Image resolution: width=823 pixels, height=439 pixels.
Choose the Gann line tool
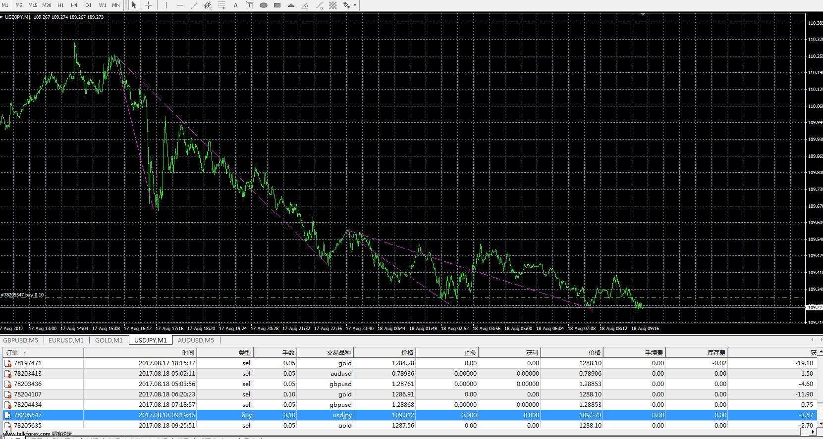tap(320, 5)
